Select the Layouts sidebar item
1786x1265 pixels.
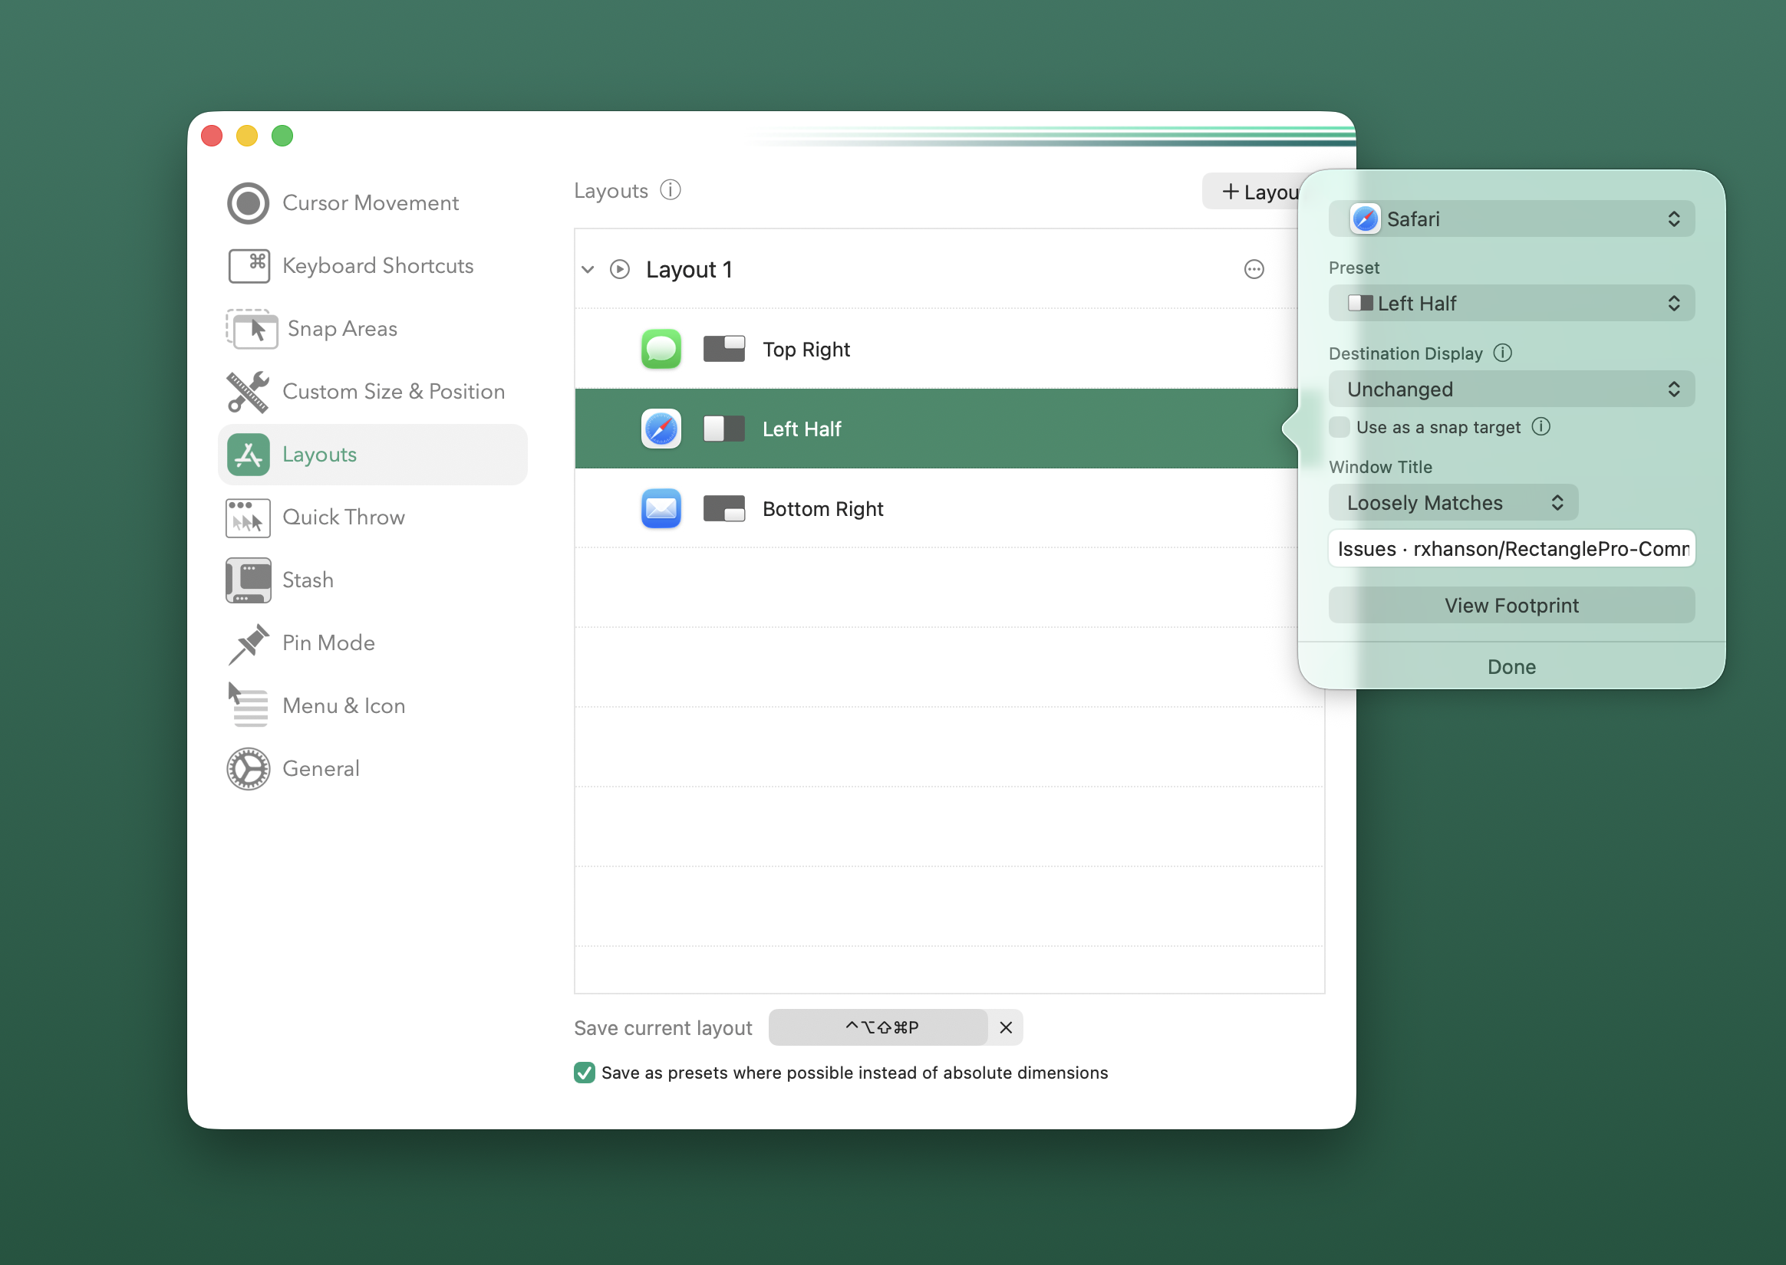pos(373,455)
